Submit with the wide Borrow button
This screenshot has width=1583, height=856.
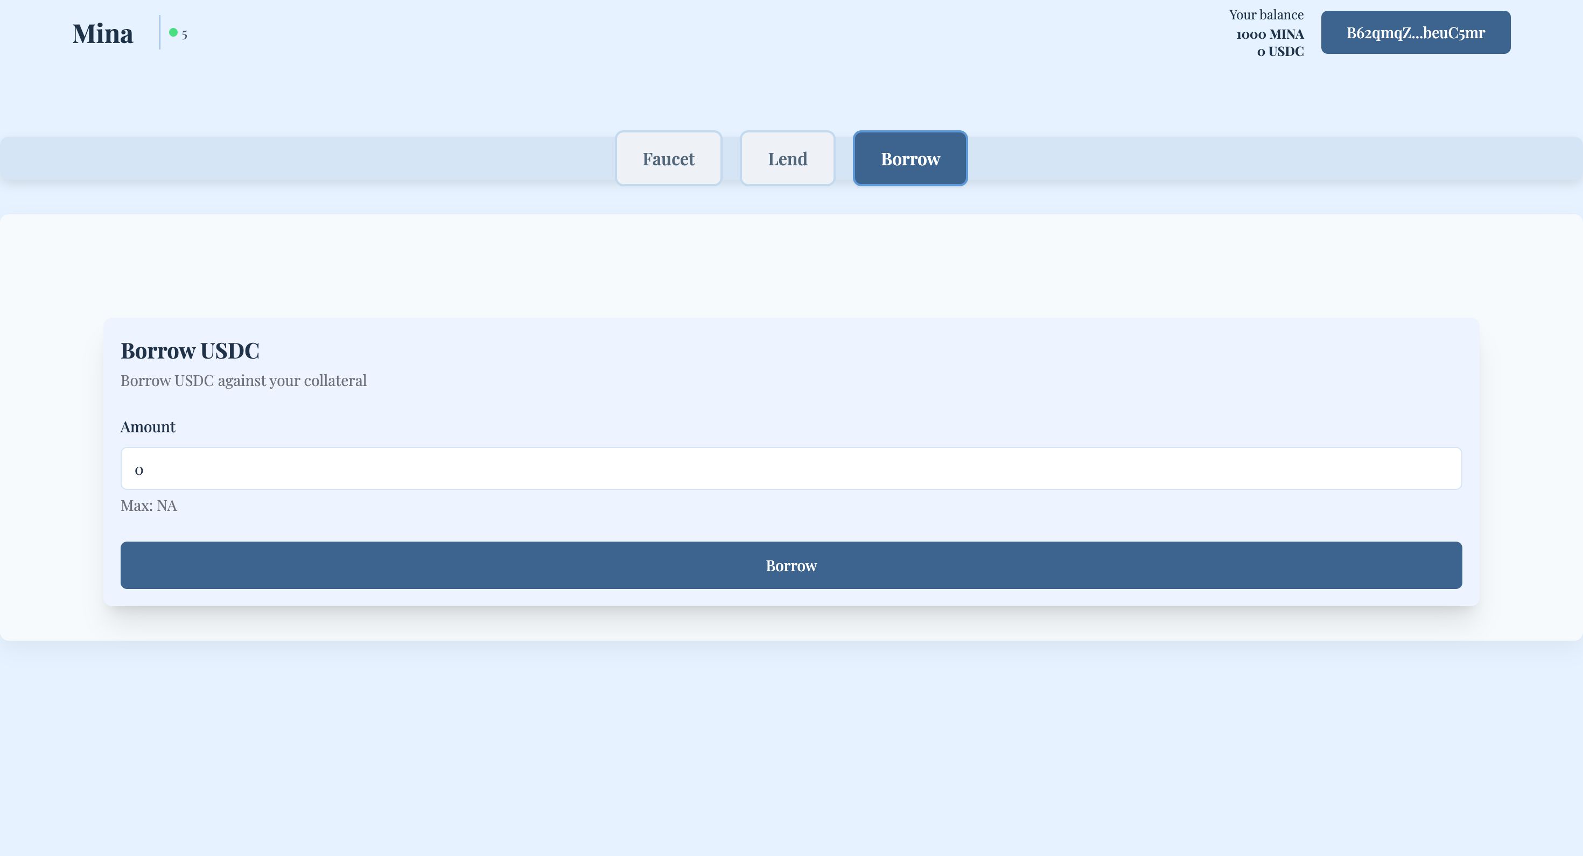click(791, 565)
